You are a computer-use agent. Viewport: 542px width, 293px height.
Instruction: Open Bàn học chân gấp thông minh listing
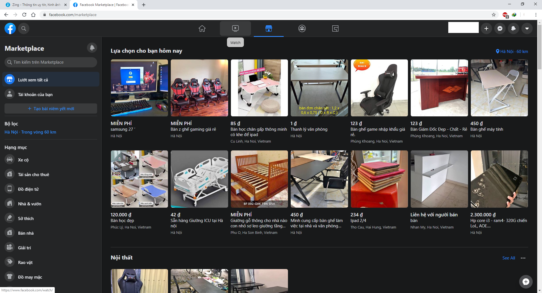(x=259, y=88)
